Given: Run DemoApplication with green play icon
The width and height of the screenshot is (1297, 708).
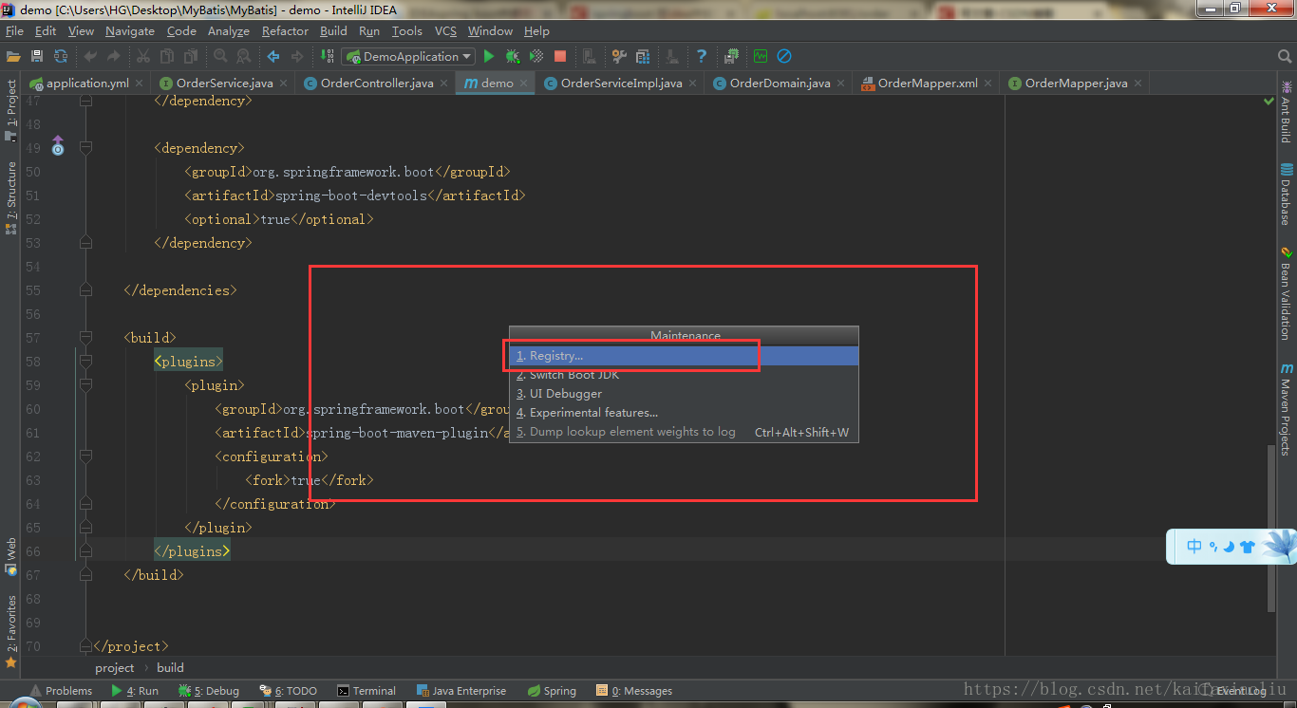Looking at the screenshot, I should tap(489, 56).
